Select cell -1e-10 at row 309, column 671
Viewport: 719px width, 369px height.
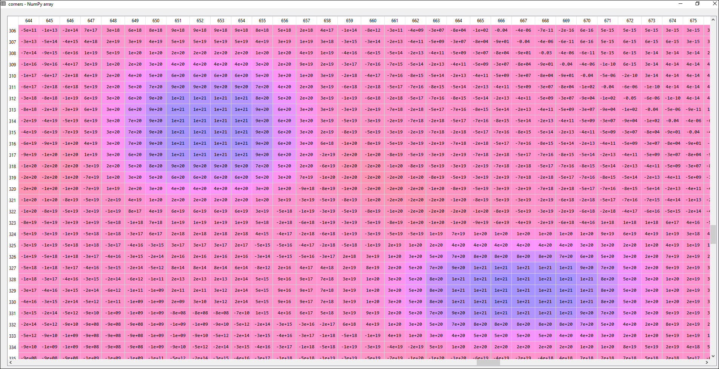click(607, 64)
